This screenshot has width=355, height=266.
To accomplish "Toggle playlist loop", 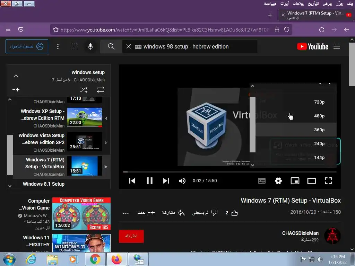I will pyautogui.click(x=101, y=90).
